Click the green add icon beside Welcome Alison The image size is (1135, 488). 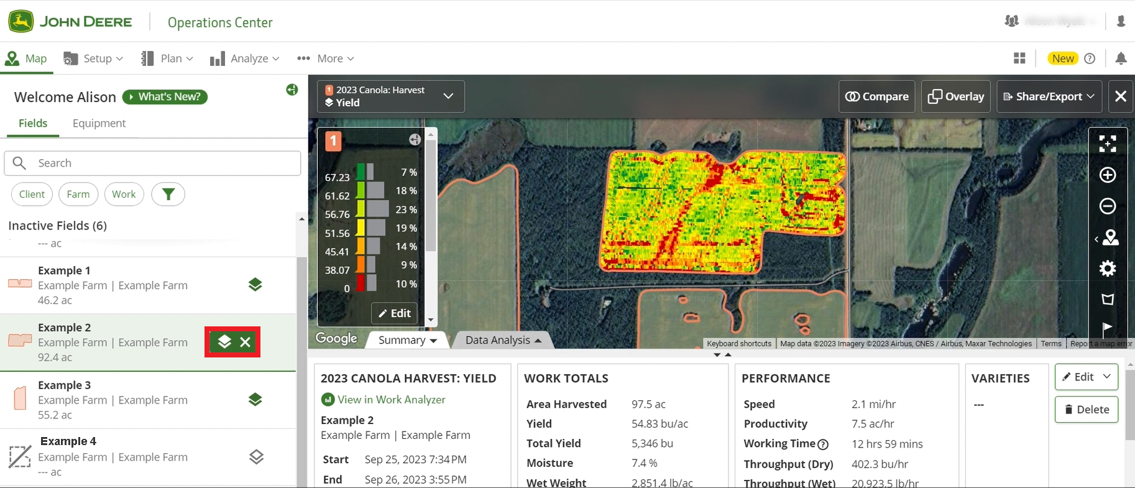point(292,90)
